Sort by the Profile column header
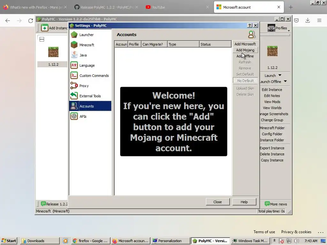This screenshot has height=245, width=327. pos(134,44)
